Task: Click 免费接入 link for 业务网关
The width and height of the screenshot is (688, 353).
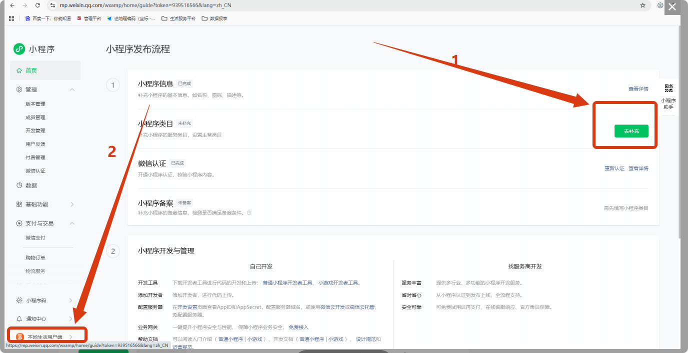Action: [x=298, y=327]
